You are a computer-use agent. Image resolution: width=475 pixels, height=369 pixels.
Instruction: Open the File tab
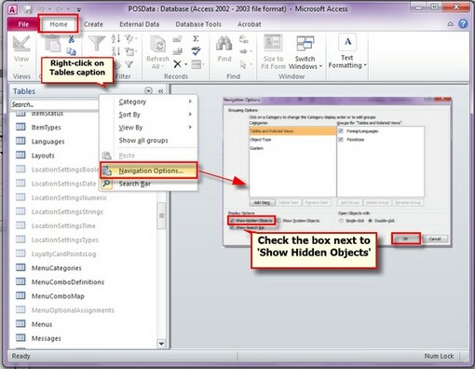click(x=23, y=24)
